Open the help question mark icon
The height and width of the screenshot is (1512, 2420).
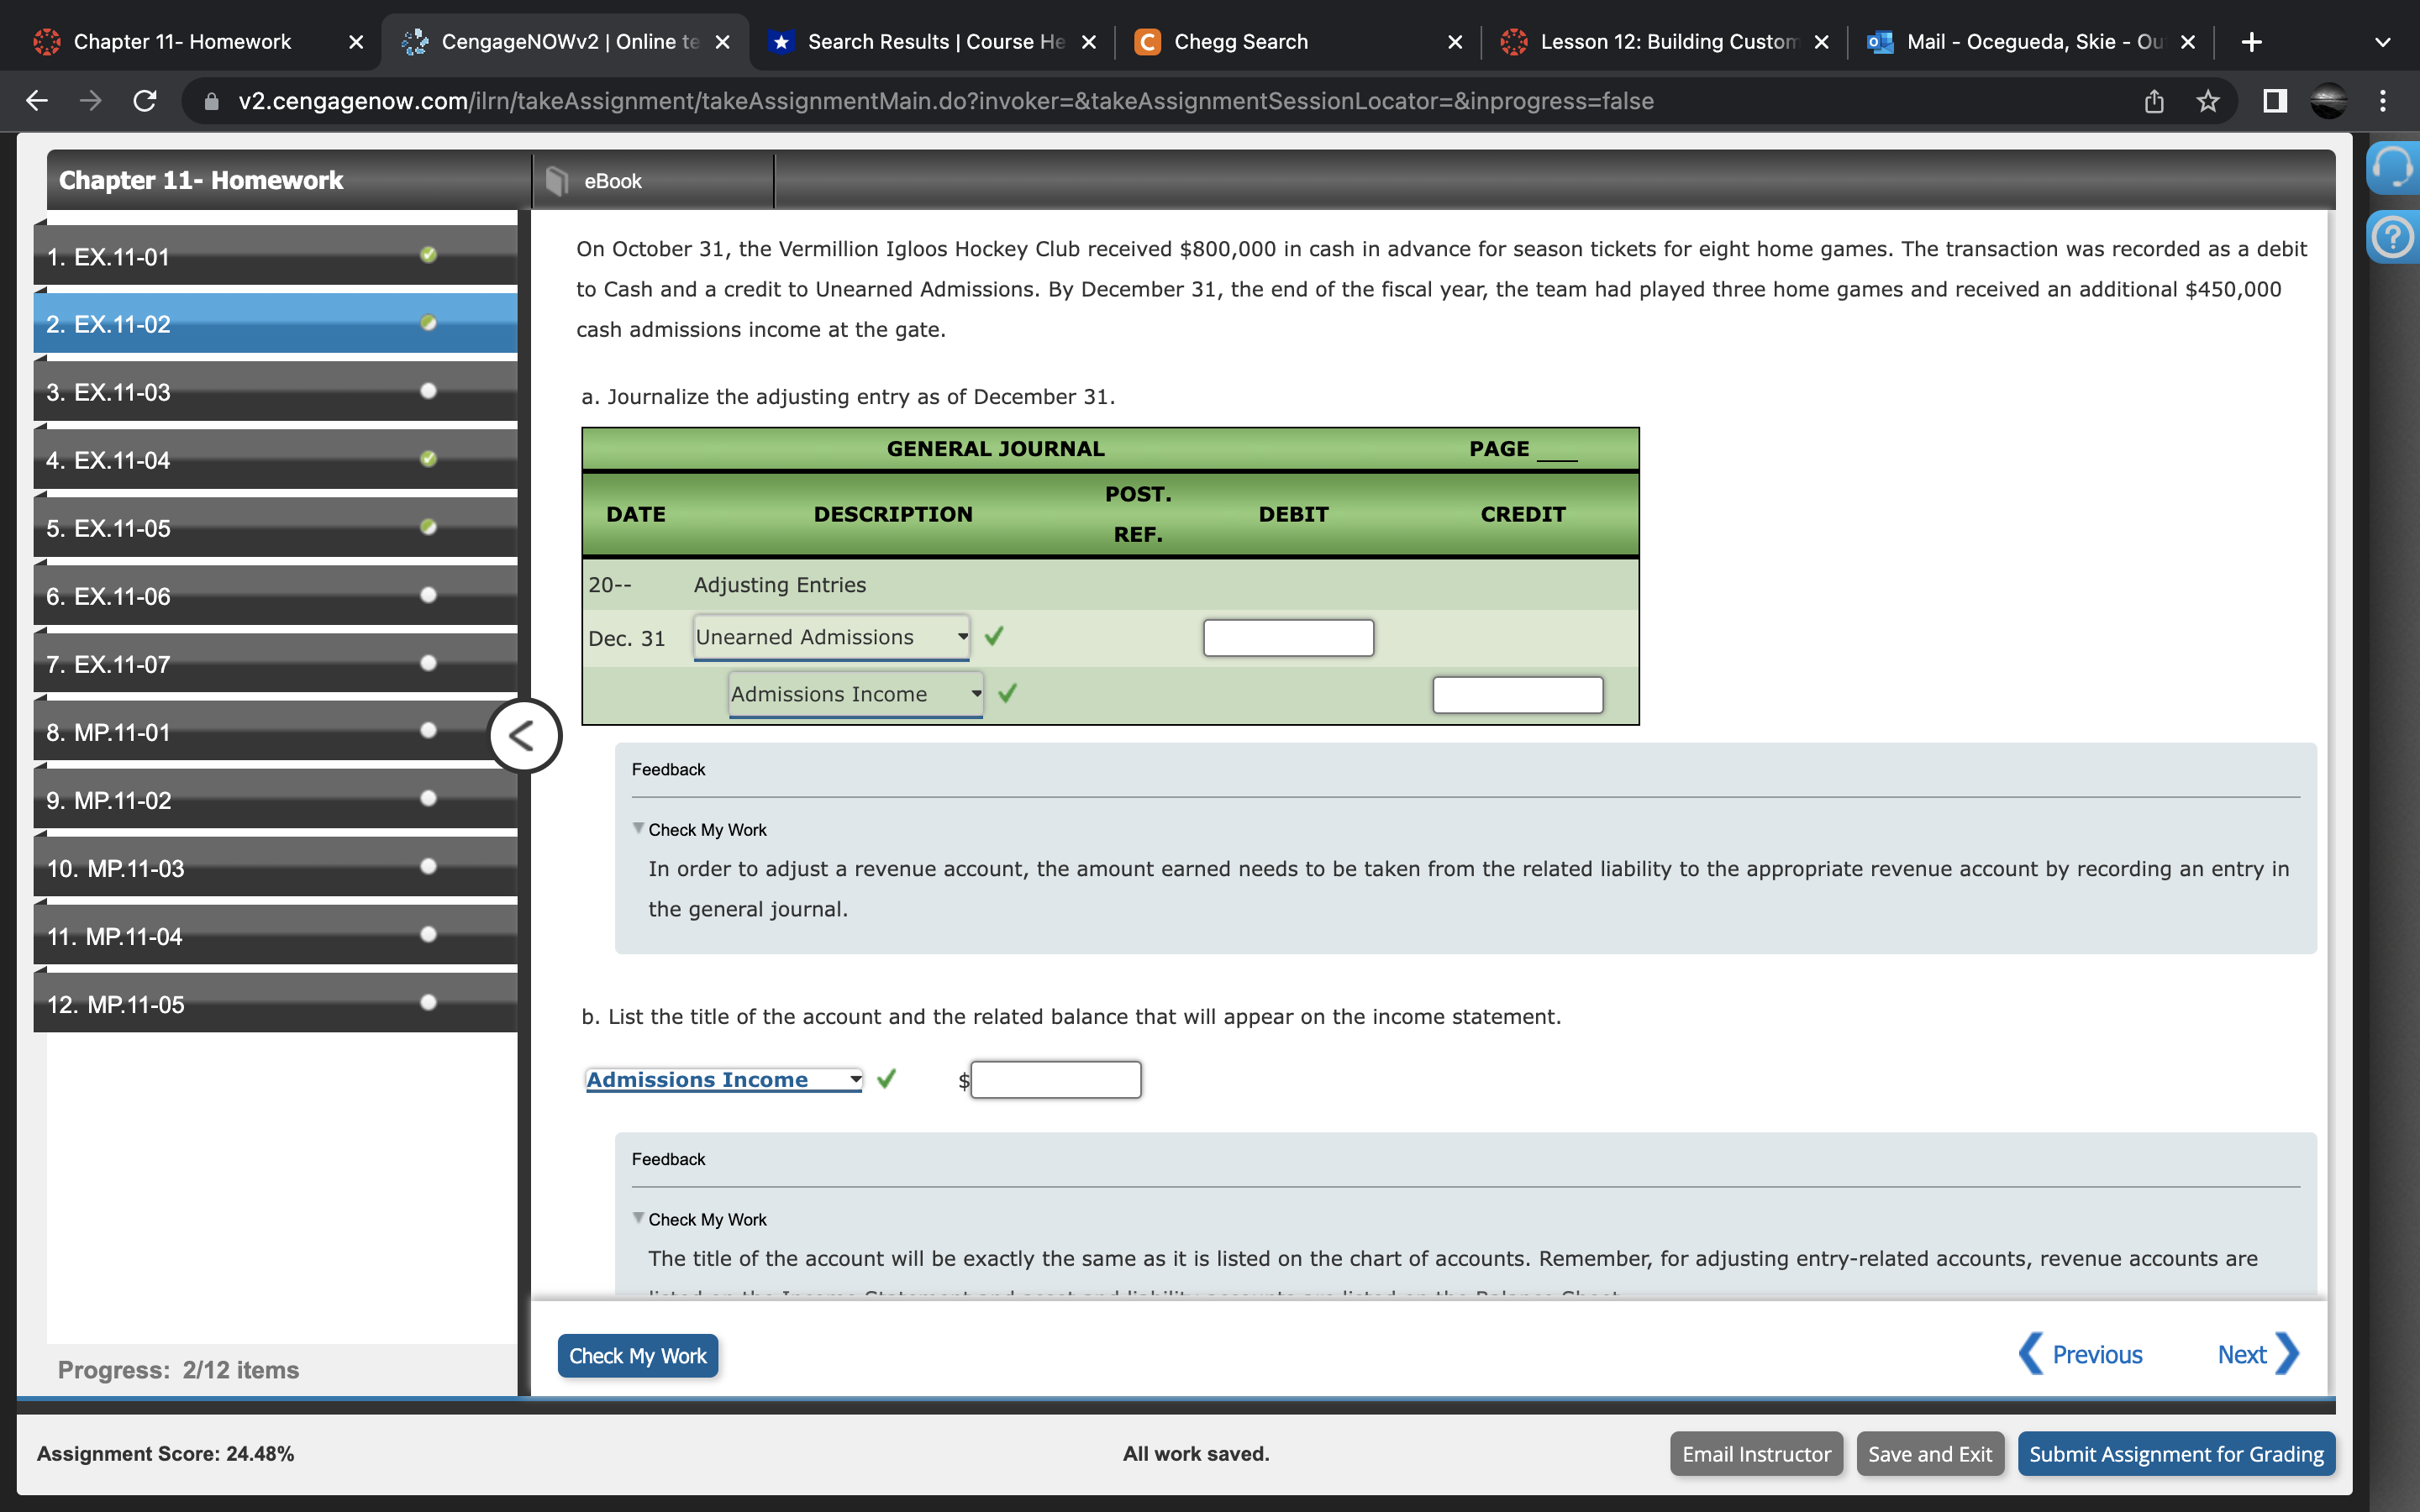pyautogui.click(x=2392, y=238)
